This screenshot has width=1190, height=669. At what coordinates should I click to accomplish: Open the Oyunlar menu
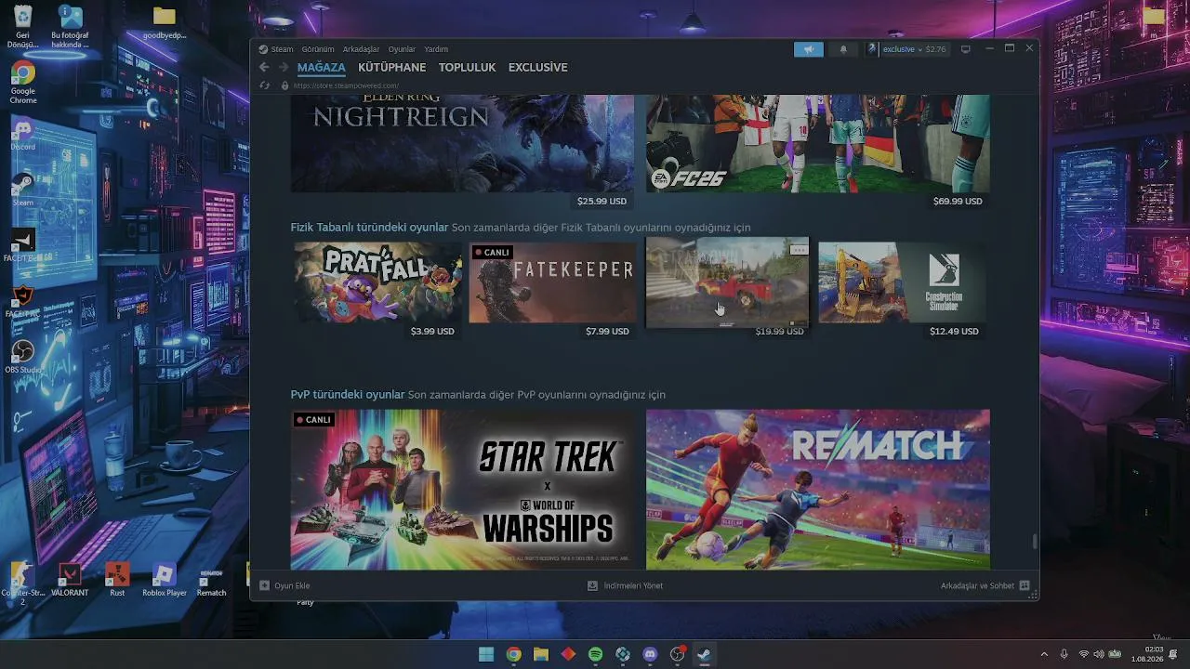coord(402,49)
